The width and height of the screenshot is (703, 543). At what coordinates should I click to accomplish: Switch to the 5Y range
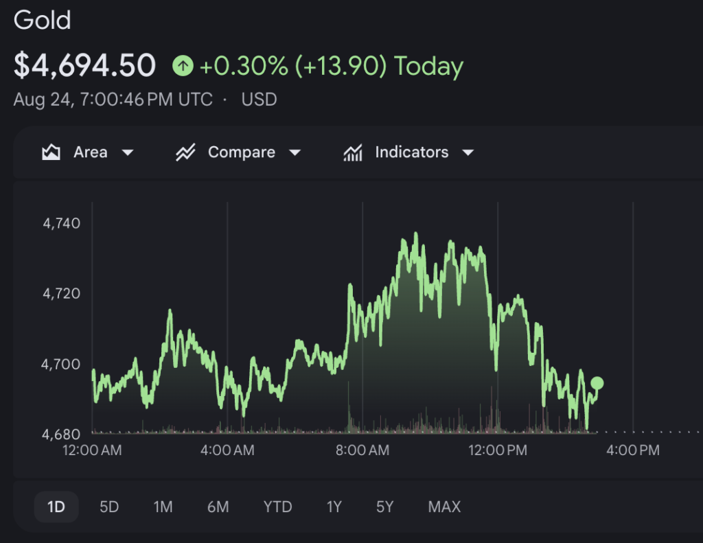pyautogui.click(x=384, y=507)
